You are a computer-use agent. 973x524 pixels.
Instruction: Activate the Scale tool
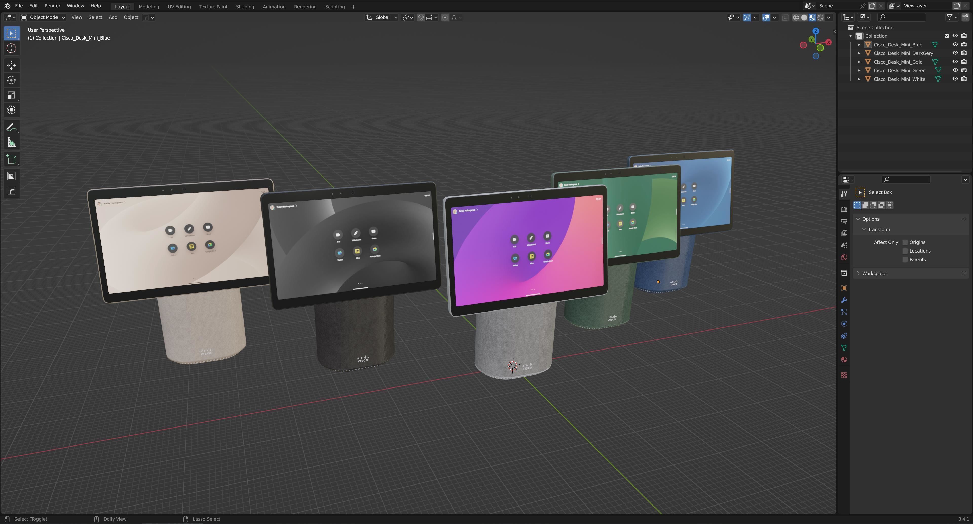click(11, 95)
